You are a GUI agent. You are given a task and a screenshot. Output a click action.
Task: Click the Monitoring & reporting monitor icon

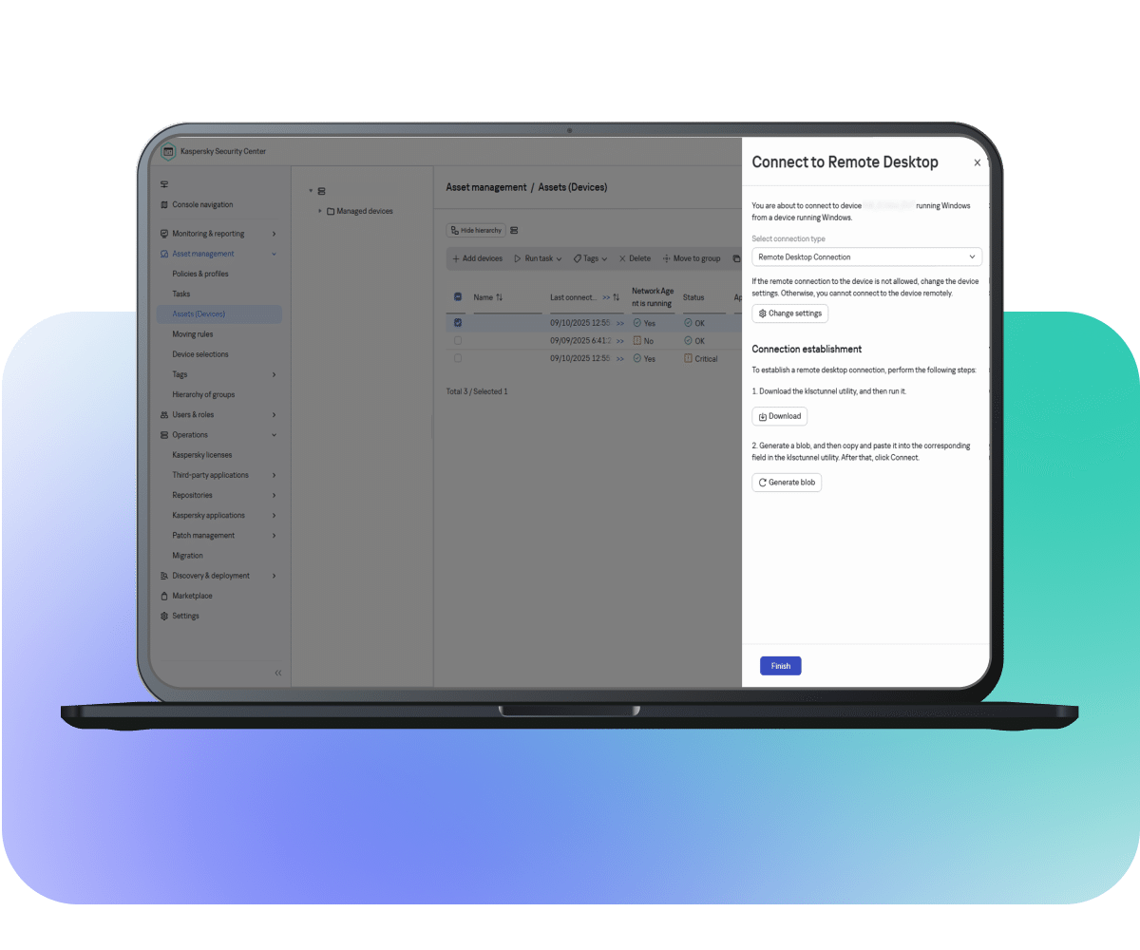(164, 234)
